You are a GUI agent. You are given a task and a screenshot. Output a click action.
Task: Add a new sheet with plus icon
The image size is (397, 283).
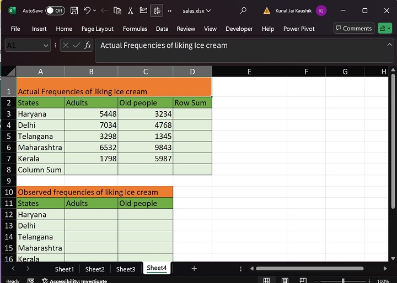pyautogui.click(x=194, y=269)
